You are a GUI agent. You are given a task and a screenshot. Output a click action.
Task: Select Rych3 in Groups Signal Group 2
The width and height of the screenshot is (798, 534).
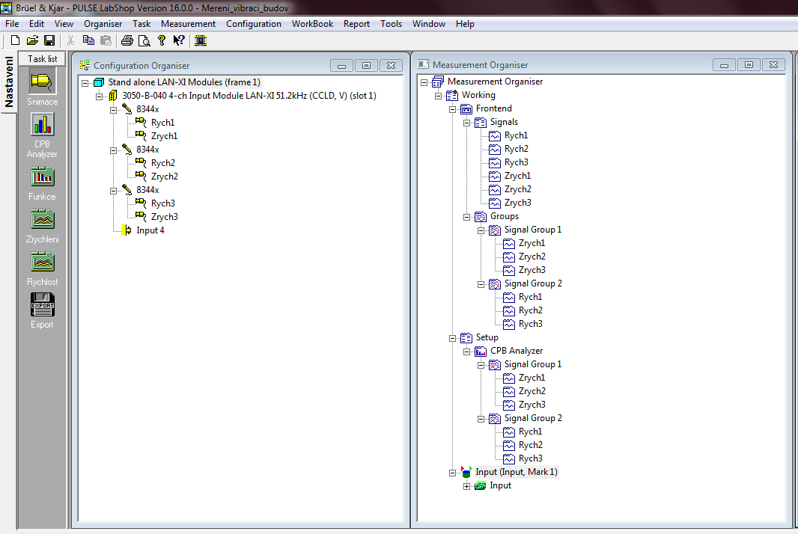(x=530, y=324)
